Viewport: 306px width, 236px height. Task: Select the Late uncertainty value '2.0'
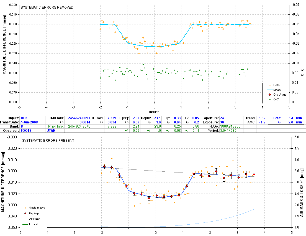(x=291, y=122)
